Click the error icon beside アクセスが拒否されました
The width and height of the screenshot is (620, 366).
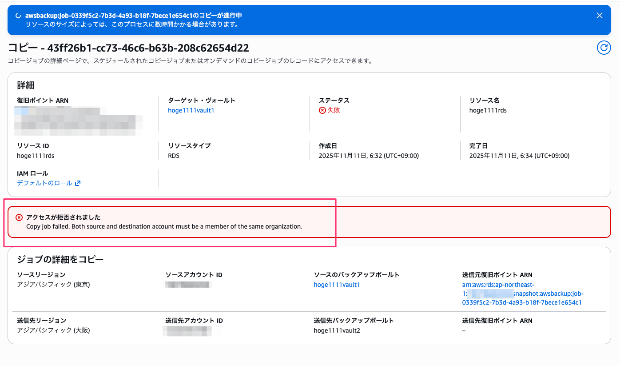tap(19, 217)
